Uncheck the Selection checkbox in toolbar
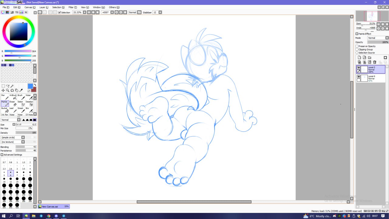 click(60, 12)
